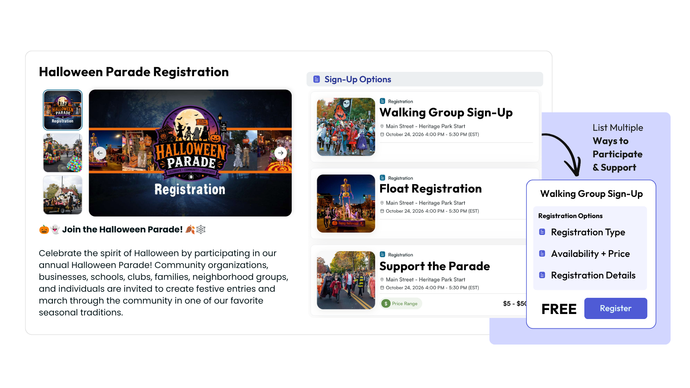
Task: Click the Walking Group Sign-Up popup card title
Action: pos(592,194)
